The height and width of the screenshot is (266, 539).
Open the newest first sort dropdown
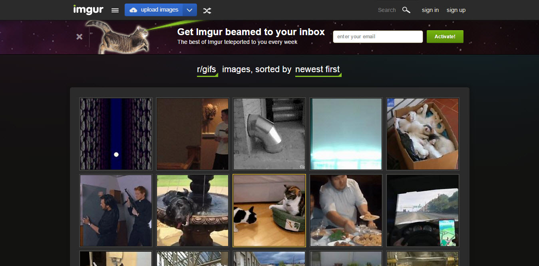(317, 69)
